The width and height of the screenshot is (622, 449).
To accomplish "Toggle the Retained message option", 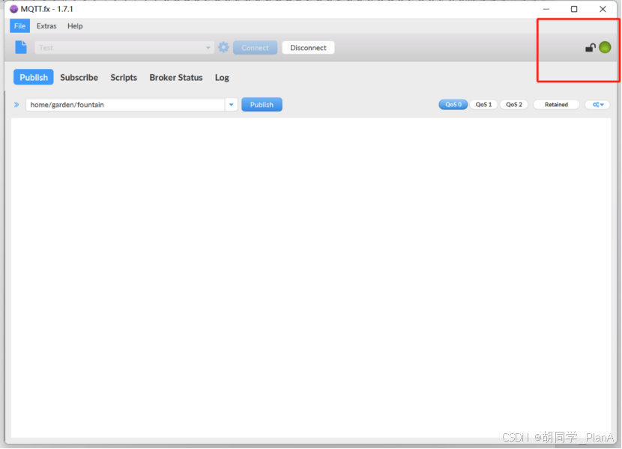I will click(x=556, y=105).
